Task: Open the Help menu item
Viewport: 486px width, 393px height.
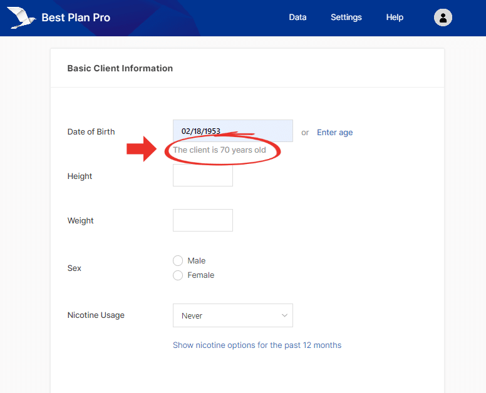Action: click(395, 18)
